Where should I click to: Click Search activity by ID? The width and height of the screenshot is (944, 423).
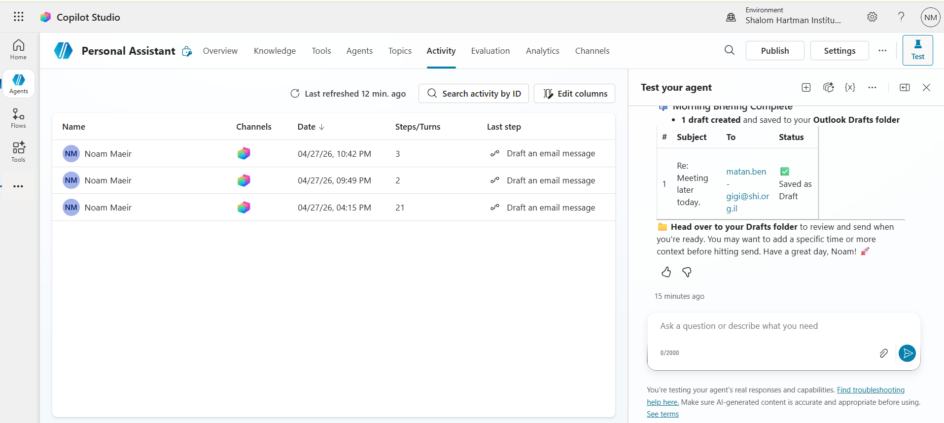pos(474,93)
